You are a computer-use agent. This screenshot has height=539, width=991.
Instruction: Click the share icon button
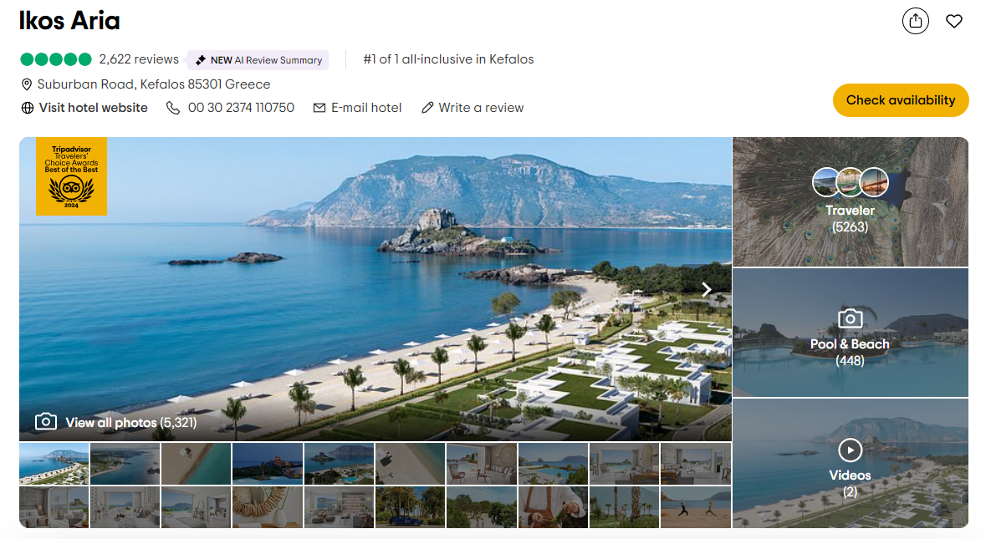pos(915,21)
